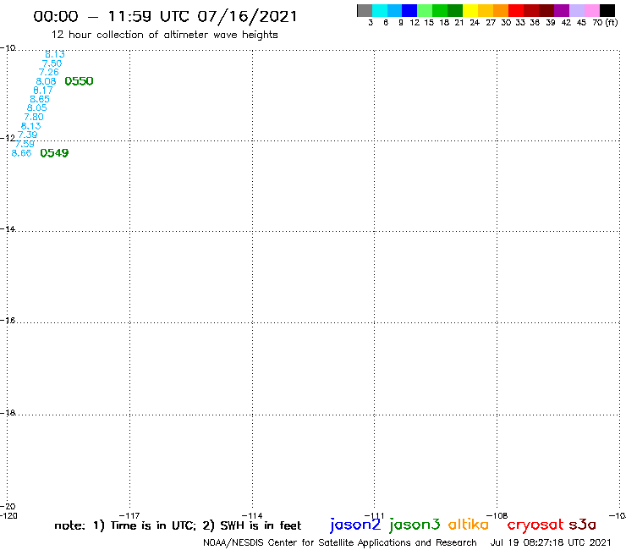Click the timestamp 'Jul 19 08:27:18 UTC 2021'

(551, 543)
